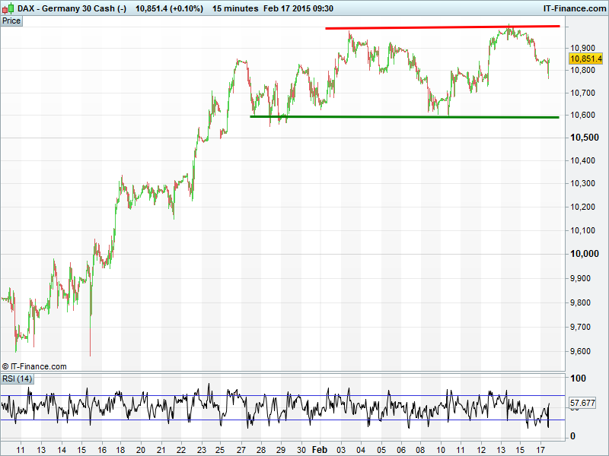
Task: Click the IT-Finance.com label at top right
Action: tap(573, 8)
